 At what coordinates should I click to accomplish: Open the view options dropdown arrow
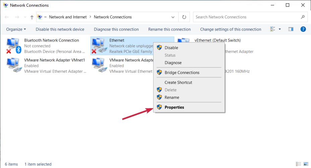click(x=280, y=29)
